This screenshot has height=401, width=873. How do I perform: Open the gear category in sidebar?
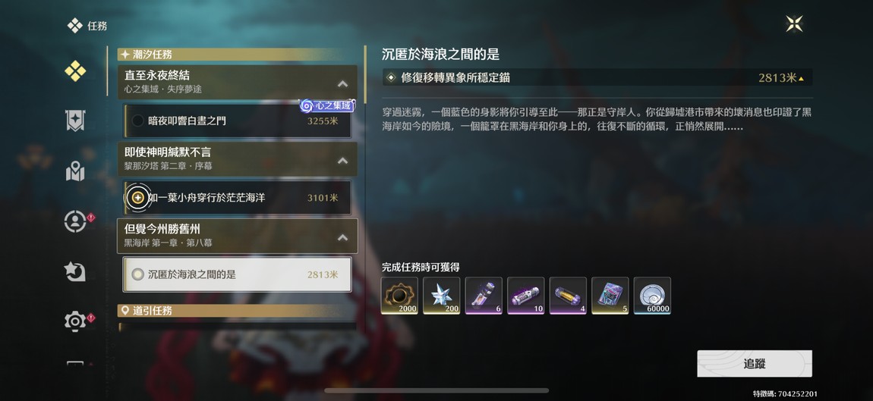pyautogui.click(x=75, y=321)
